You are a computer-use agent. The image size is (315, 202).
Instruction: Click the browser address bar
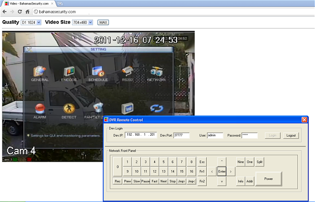[x=173, y=12]
